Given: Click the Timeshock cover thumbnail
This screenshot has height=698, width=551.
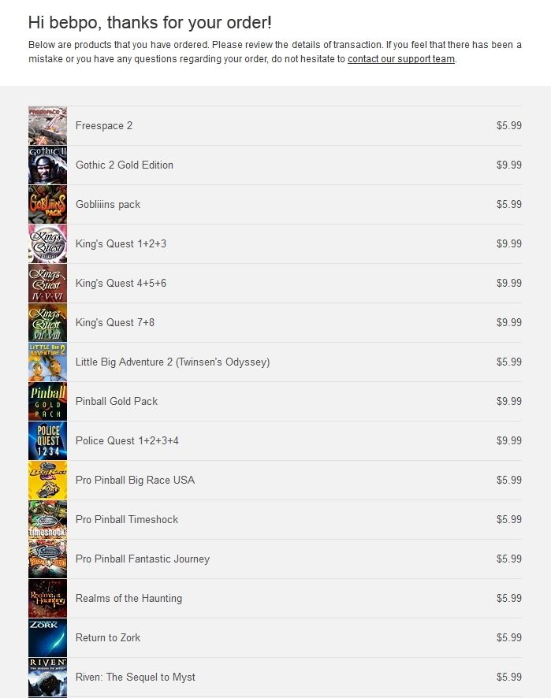Looking at the screenshot, I should click(47, 519).
